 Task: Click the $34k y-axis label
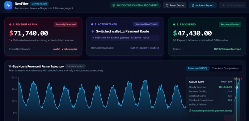14,78
